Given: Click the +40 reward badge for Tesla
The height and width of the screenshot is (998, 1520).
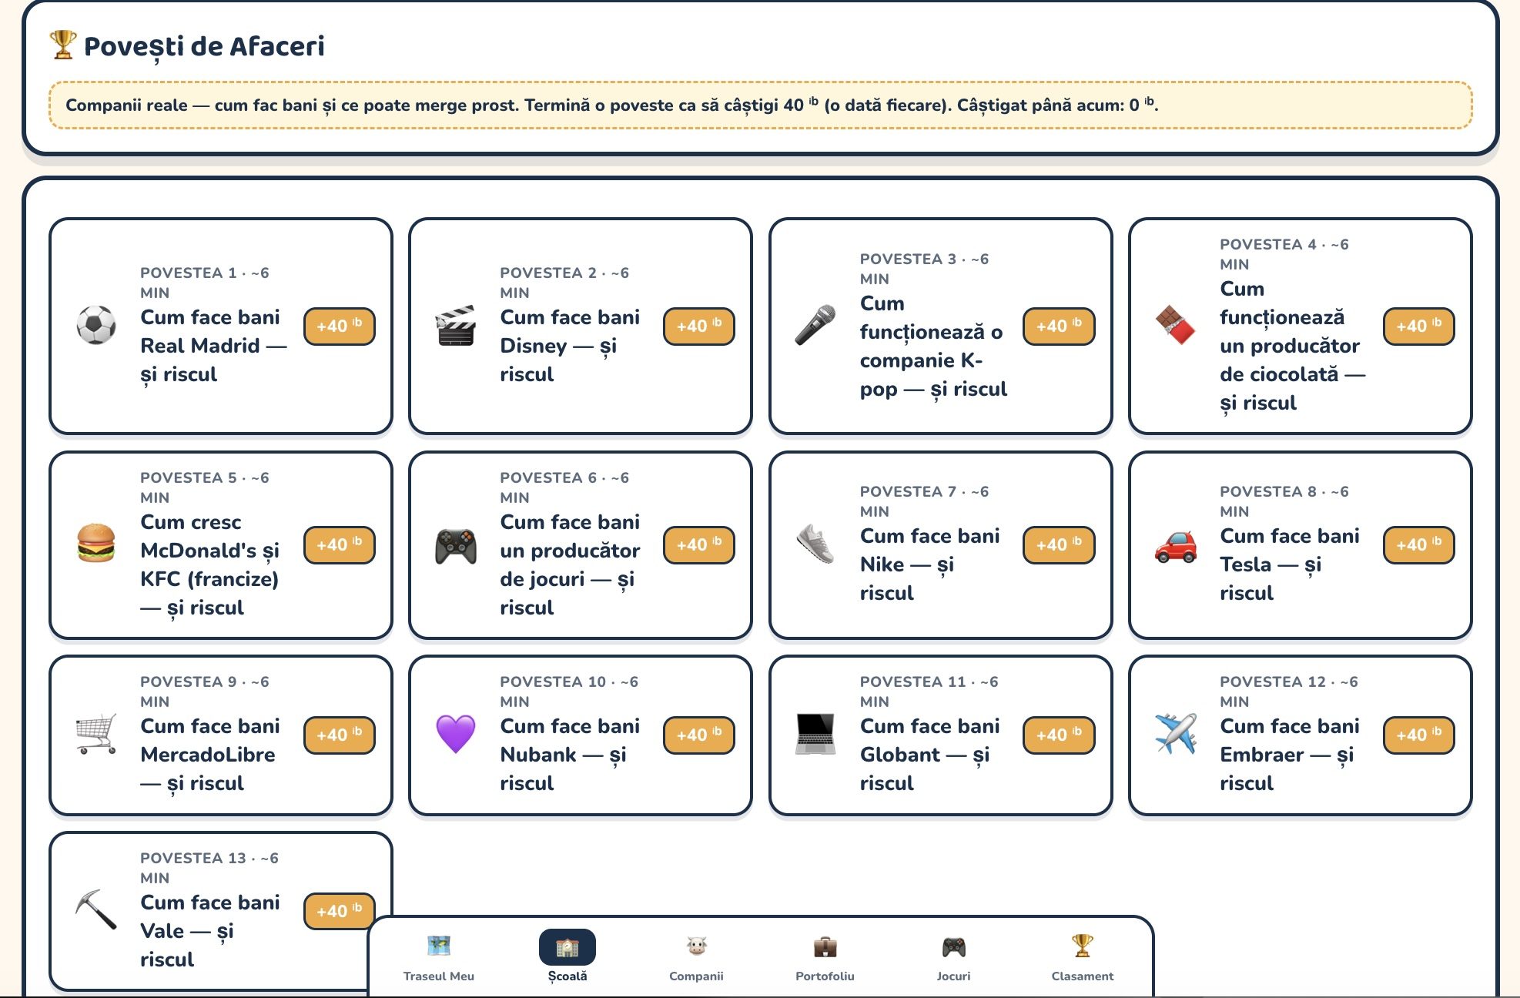Looking at the screenshot, I should [1419, 544].
